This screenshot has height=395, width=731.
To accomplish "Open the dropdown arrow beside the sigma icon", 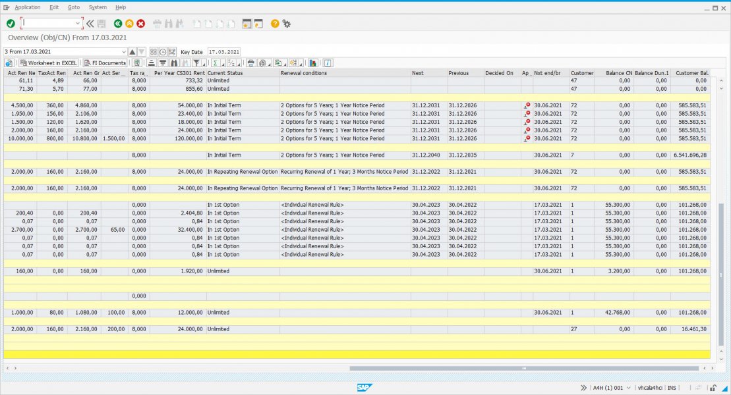I will tap(223, 63).
